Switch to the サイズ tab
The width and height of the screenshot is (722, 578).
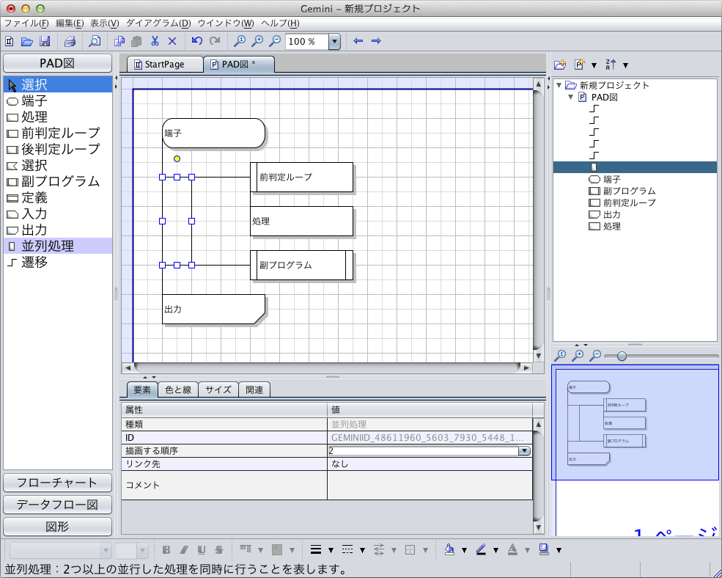(218, 390)
